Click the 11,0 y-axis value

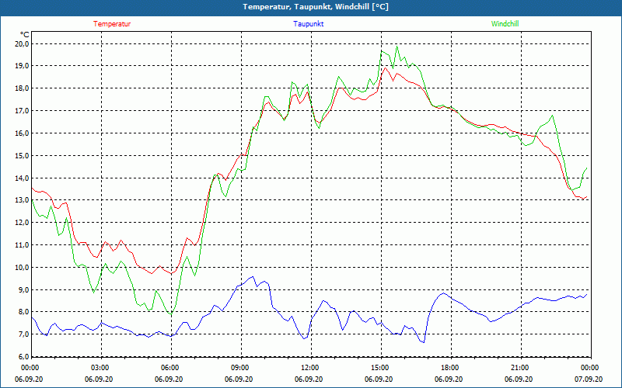tap(23, 244)
